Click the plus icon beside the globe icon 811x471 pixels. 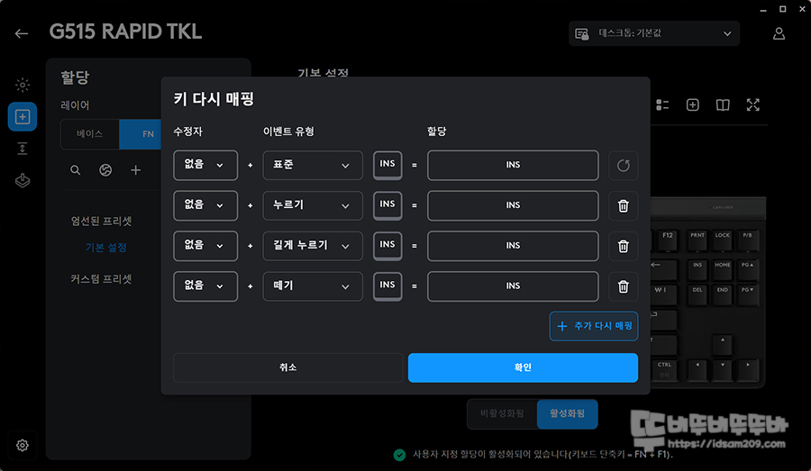(x=135, y=170)
